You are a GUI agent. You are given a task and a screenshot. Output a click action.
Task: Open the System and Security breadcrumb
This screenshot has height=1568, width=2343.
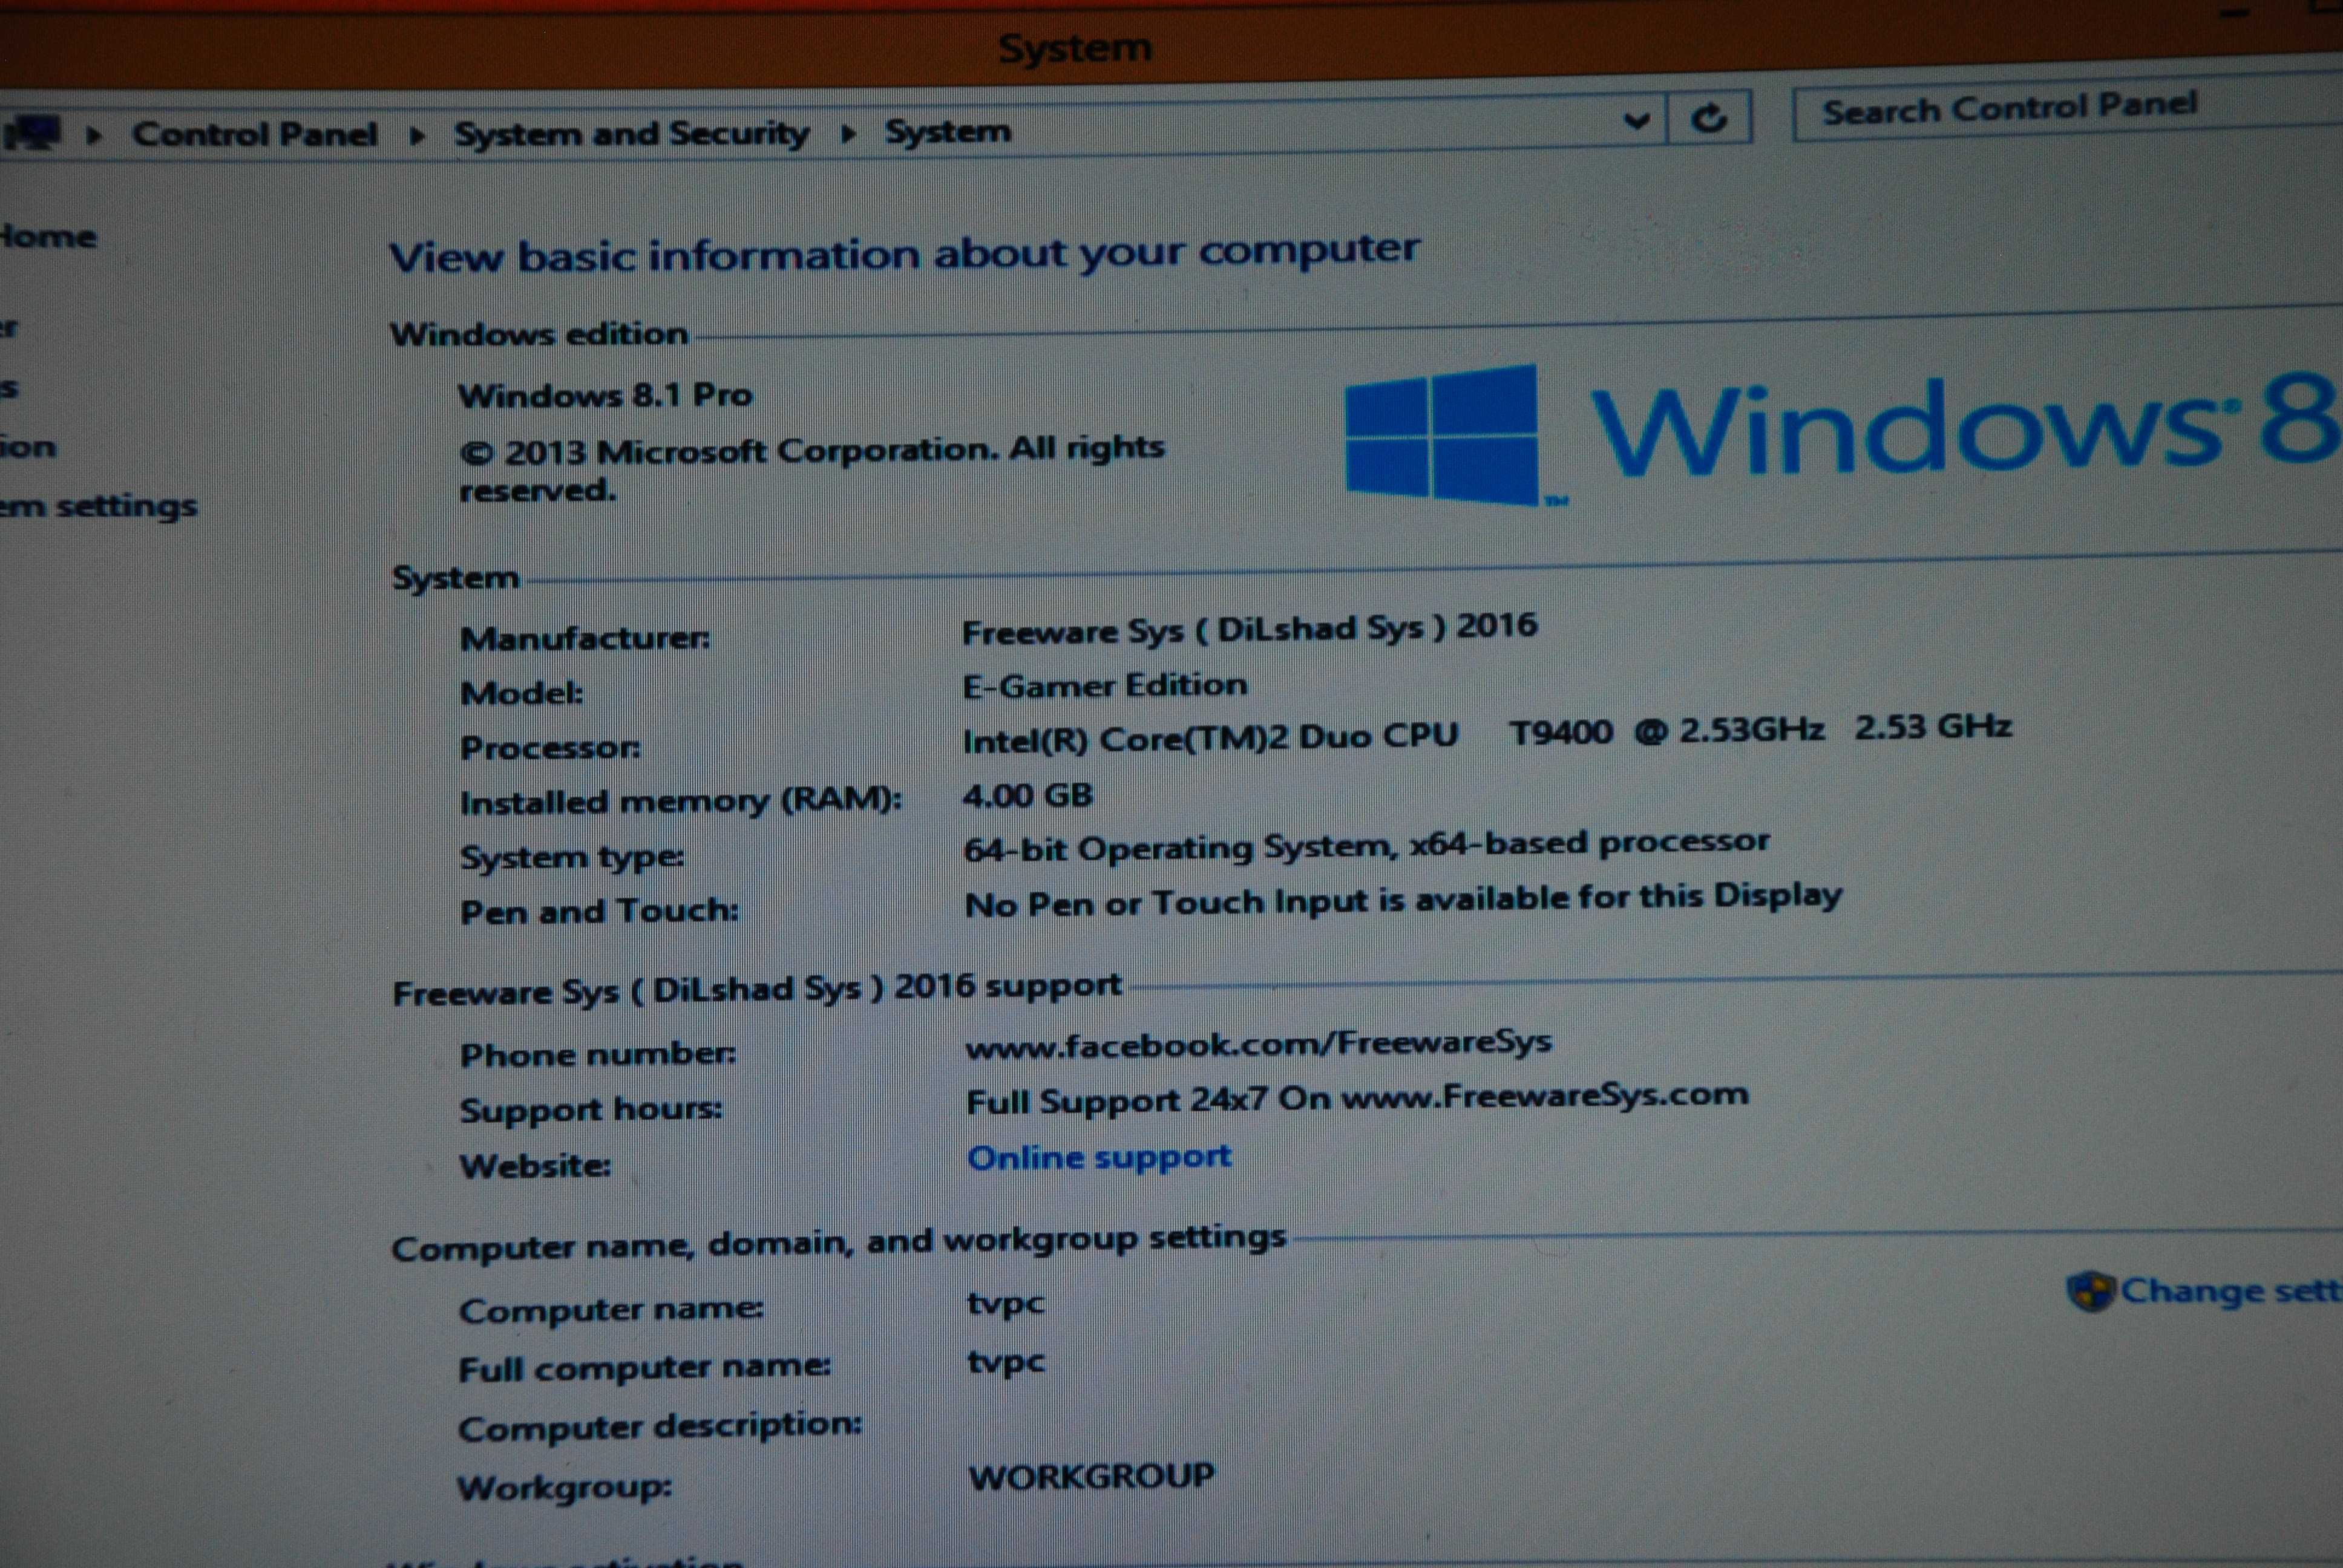pyautogui.click(x=632, y=133)
